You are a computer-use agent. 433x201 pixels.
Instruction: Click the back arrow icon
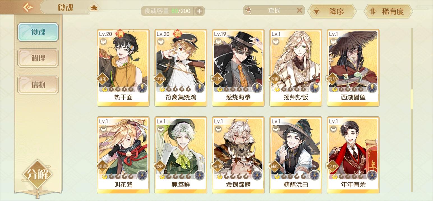(27, 7)
